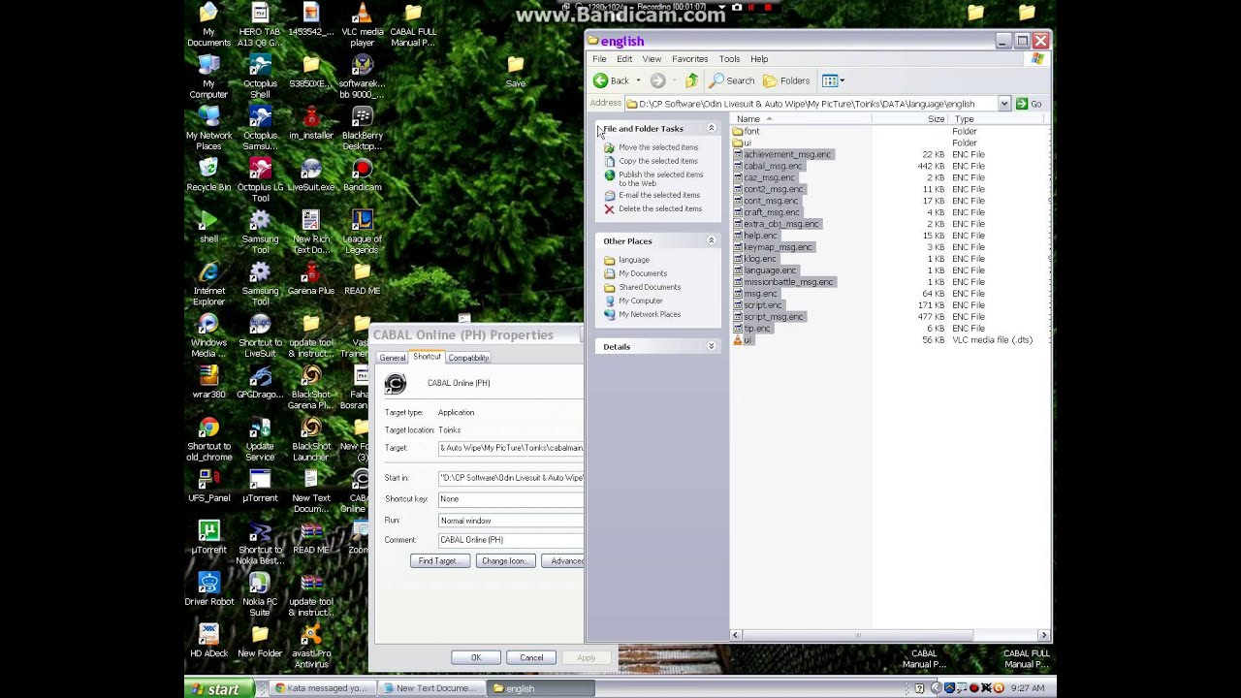Screen dimensions: 1241x698
Task: Click the Comment input field
Action: click(511, 540)
